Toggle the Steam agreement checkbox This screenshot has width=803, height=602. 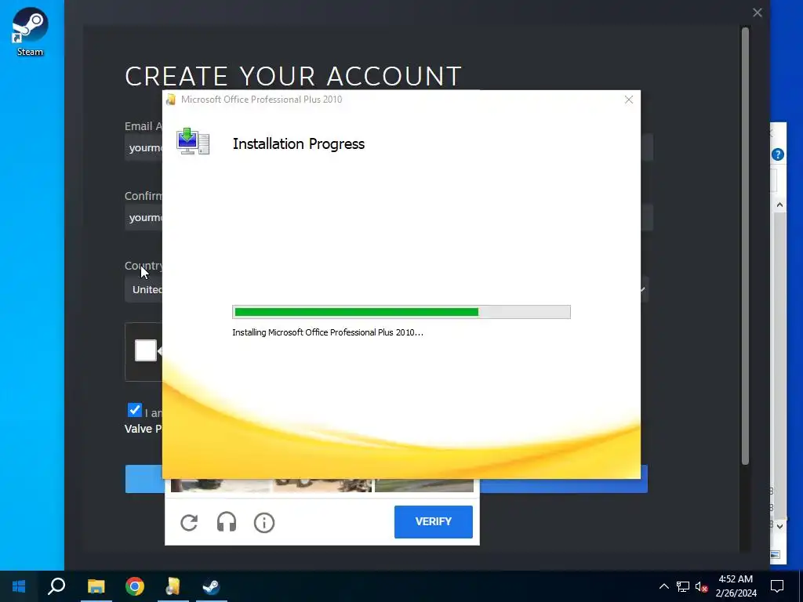(x=135, y=410)
